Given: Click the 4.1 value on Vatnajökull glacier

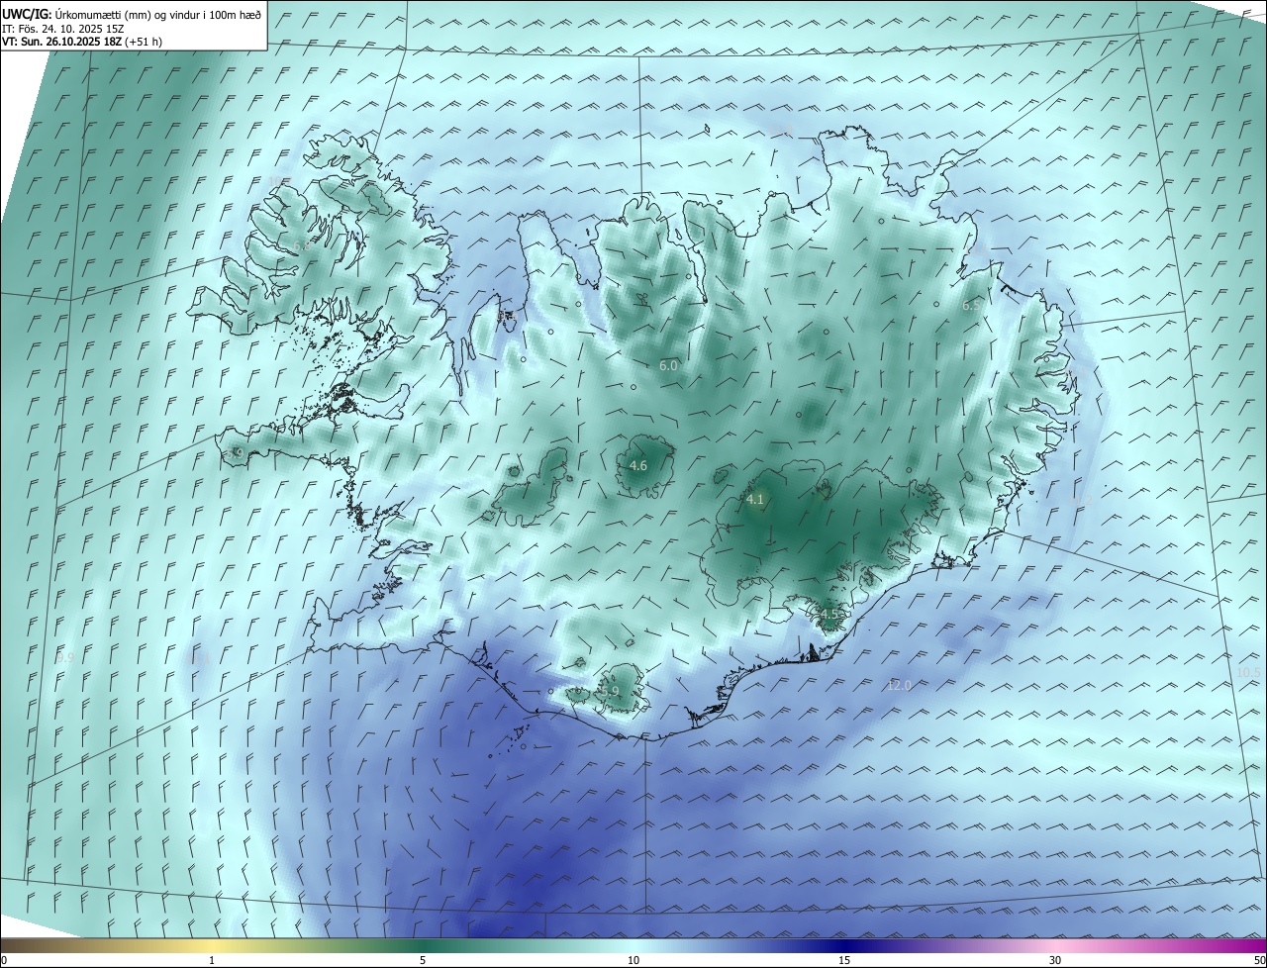Looking at the screenshot, I should point(755,500).
